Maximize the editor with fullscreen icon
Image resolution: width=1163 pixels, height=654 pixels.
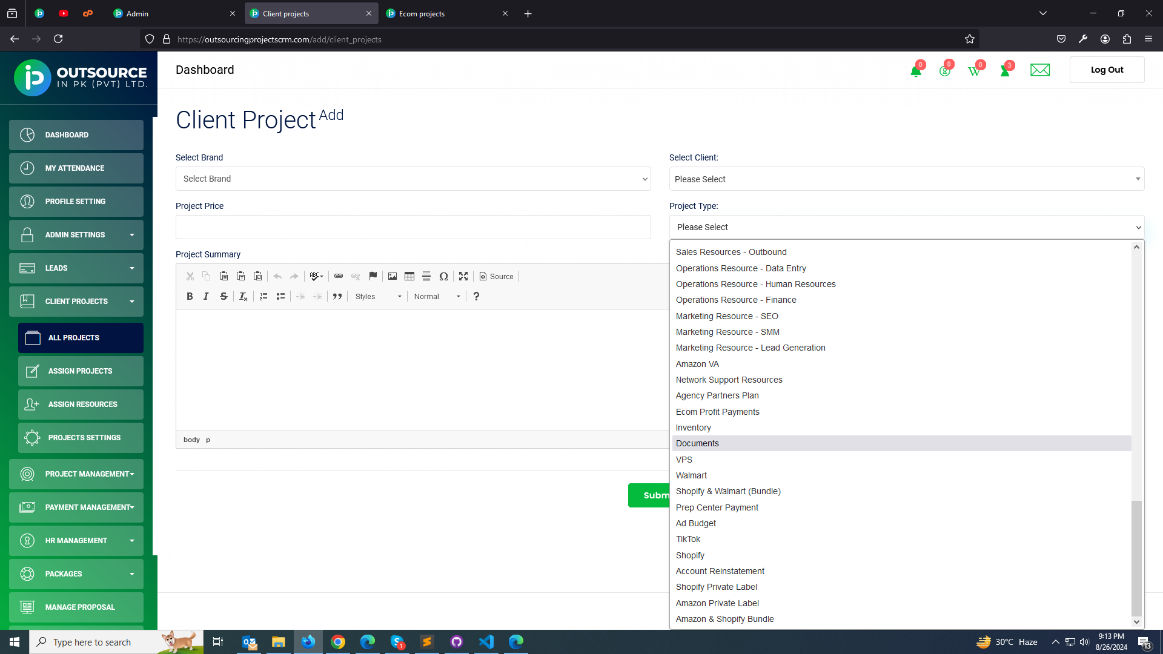pos(463,276)
